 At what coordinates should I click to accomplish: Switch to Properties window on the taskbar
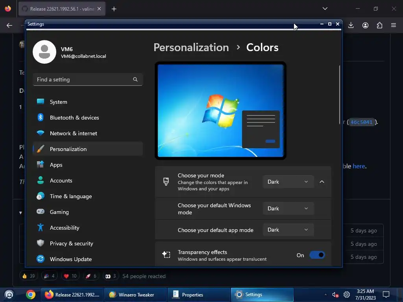point(199,295)
